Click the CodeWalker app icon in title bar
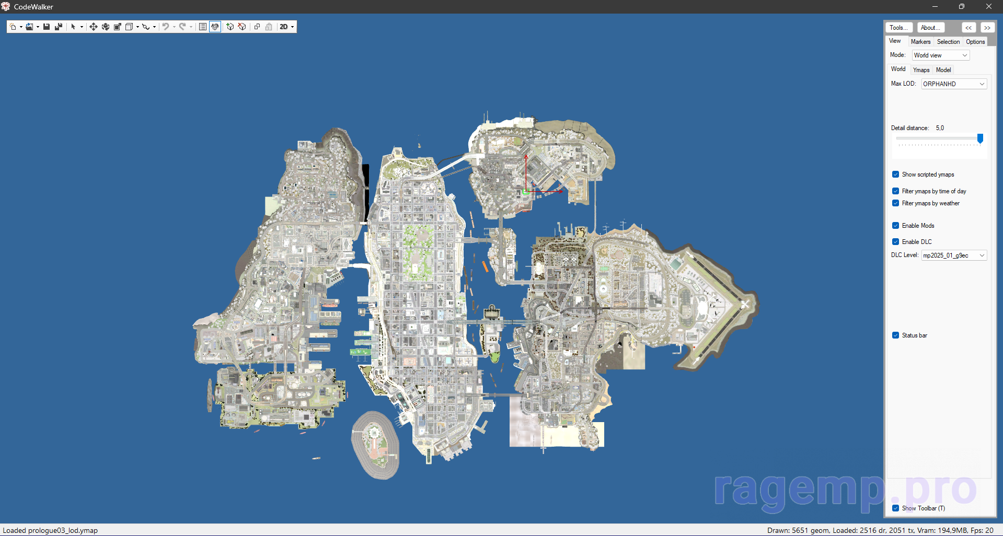 [6, 6]
